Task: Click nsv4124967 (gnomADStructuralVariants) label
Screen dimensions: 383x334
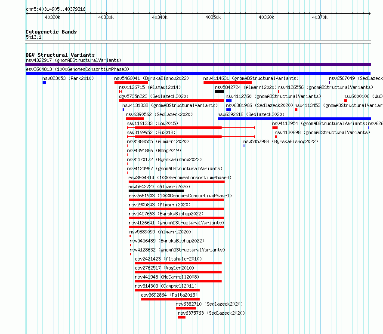Action: tap(175, 169)
